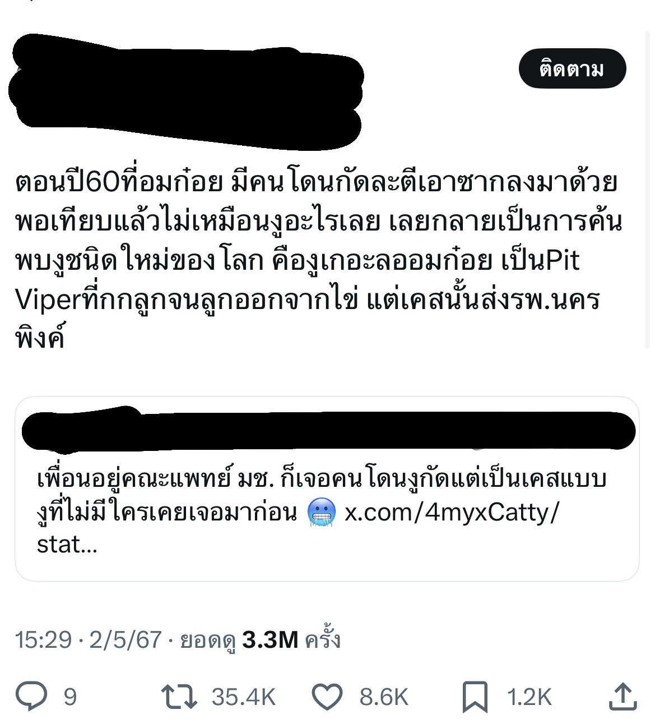Open share sheet via upload arrow icon
Viewport: 655px width, 728px height.
coord(622,696)
